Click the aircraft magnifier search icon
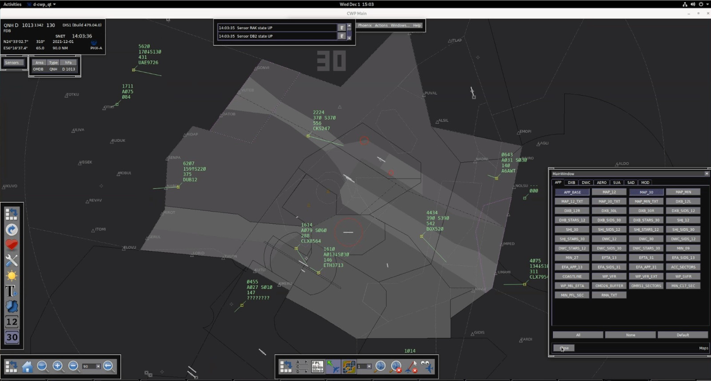Image resolution: width=711 pixels, height=381 pixels. tap(380, 366)
